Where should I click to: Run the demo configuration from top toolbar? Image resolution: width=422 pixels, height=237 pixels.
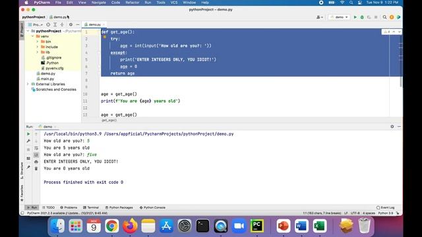(355, 17)
